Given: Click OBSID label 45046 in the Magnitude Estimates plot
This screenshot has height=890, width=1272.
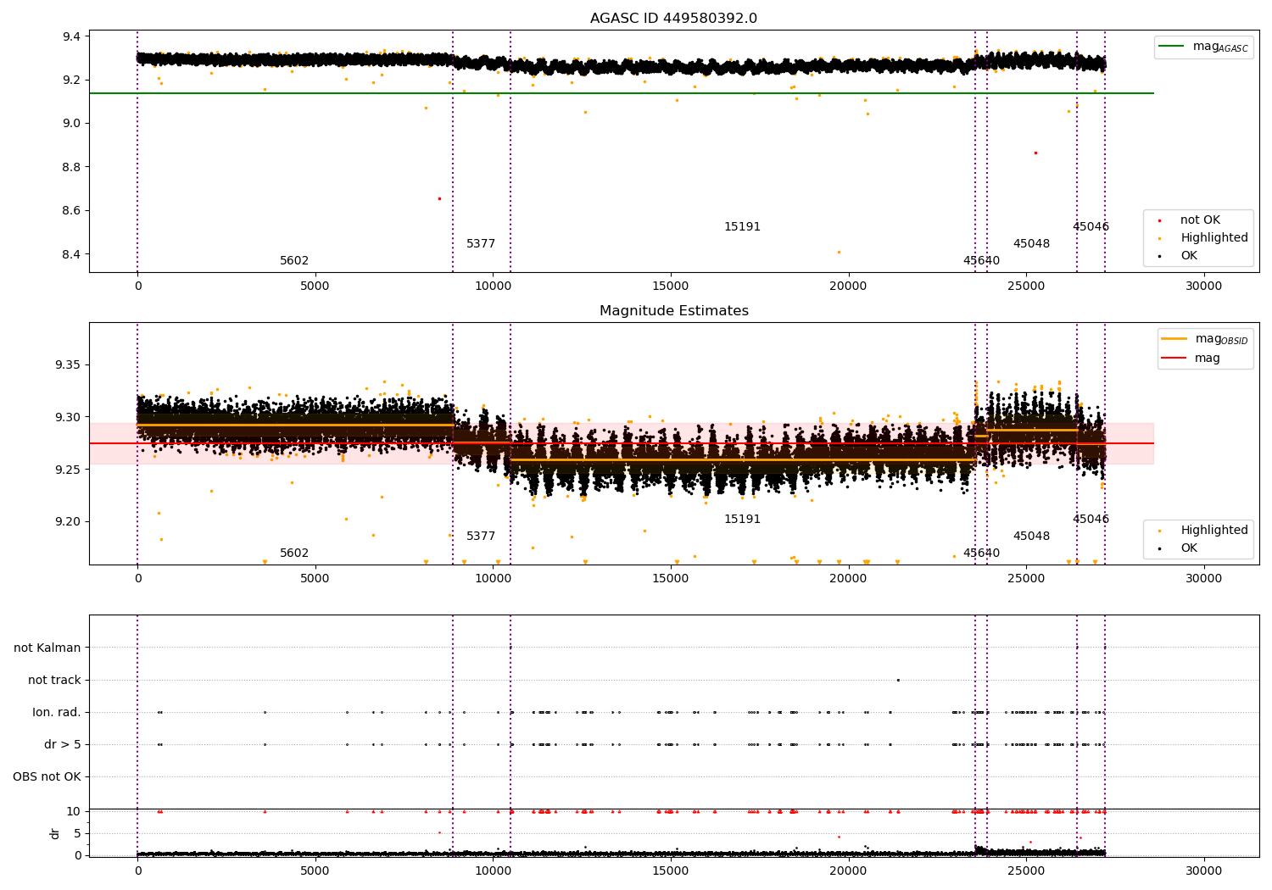Looking at the screenshot, I should tap(1091, 520).
